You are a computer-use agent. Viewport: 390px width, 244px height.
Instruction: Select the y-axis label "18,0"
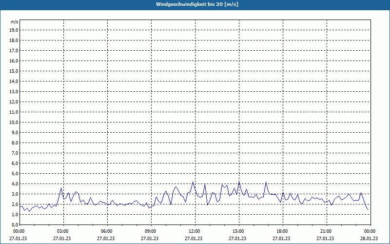pyautogui.click(x=14, y=41)
